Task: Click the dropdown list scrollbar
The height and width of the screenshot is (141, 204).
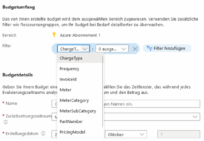Action: click(x=103, y=91)
